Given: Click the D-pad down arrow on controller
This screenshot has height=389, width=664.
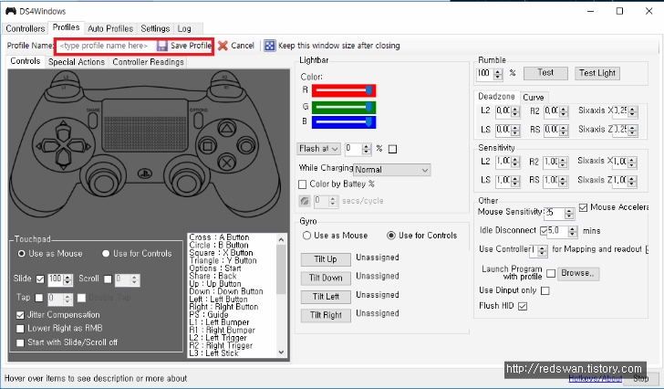Looking at the screenshot, I should coord(63,160).
